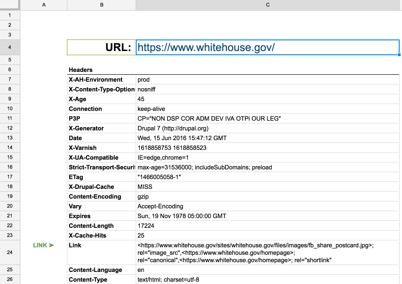Click the 'Content-Type' cell
402x284 pixels.
click(101, 279)
